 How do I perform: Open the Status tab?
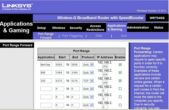coord(159,28)
